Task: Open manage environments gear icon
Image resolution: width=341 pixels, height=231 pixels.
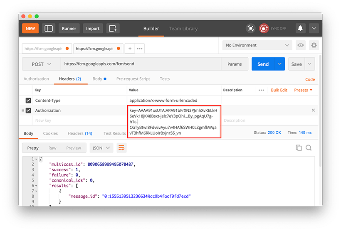Action: (314, 45)
